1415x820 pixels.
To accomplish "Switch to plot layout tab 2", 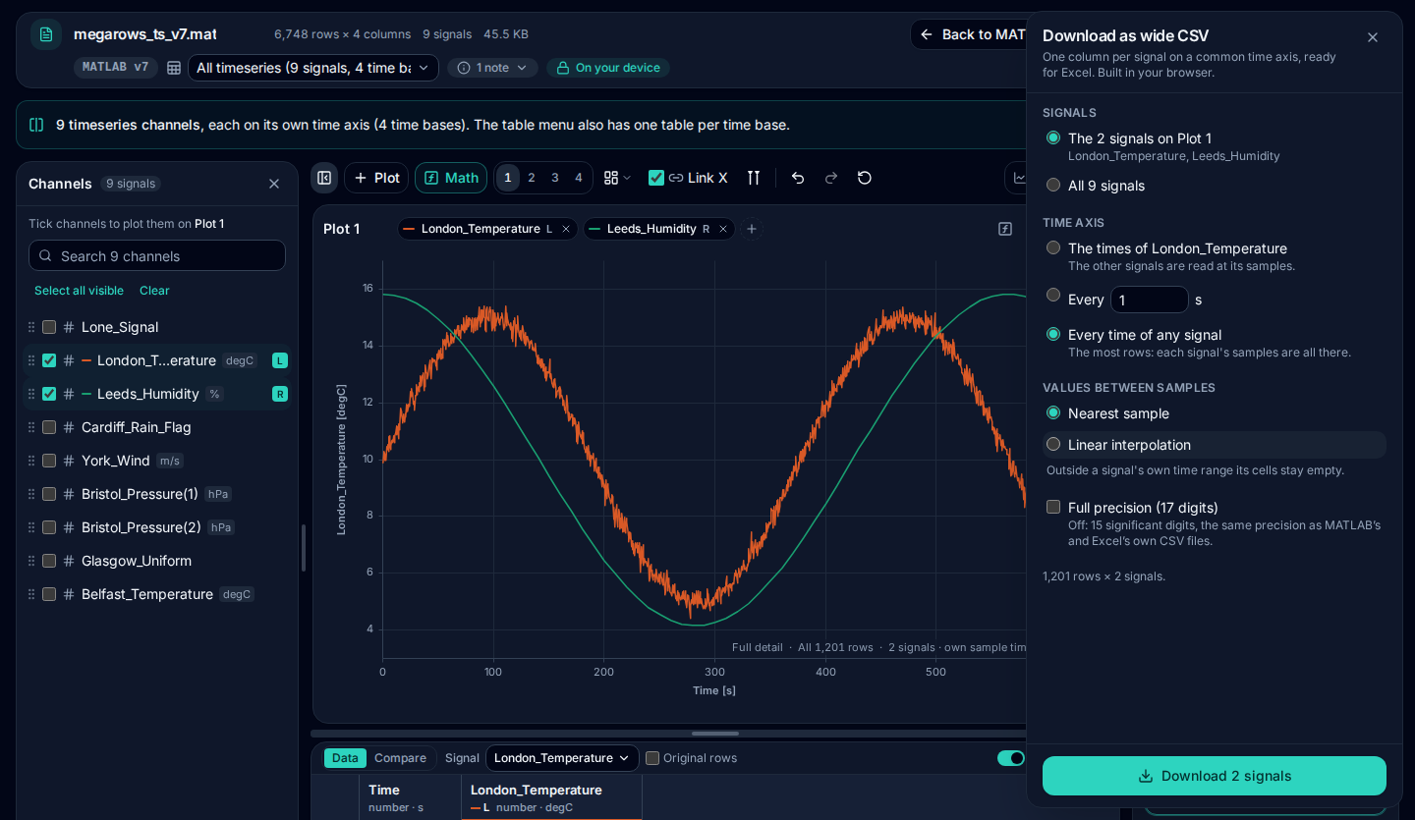I will click(532, 178).
